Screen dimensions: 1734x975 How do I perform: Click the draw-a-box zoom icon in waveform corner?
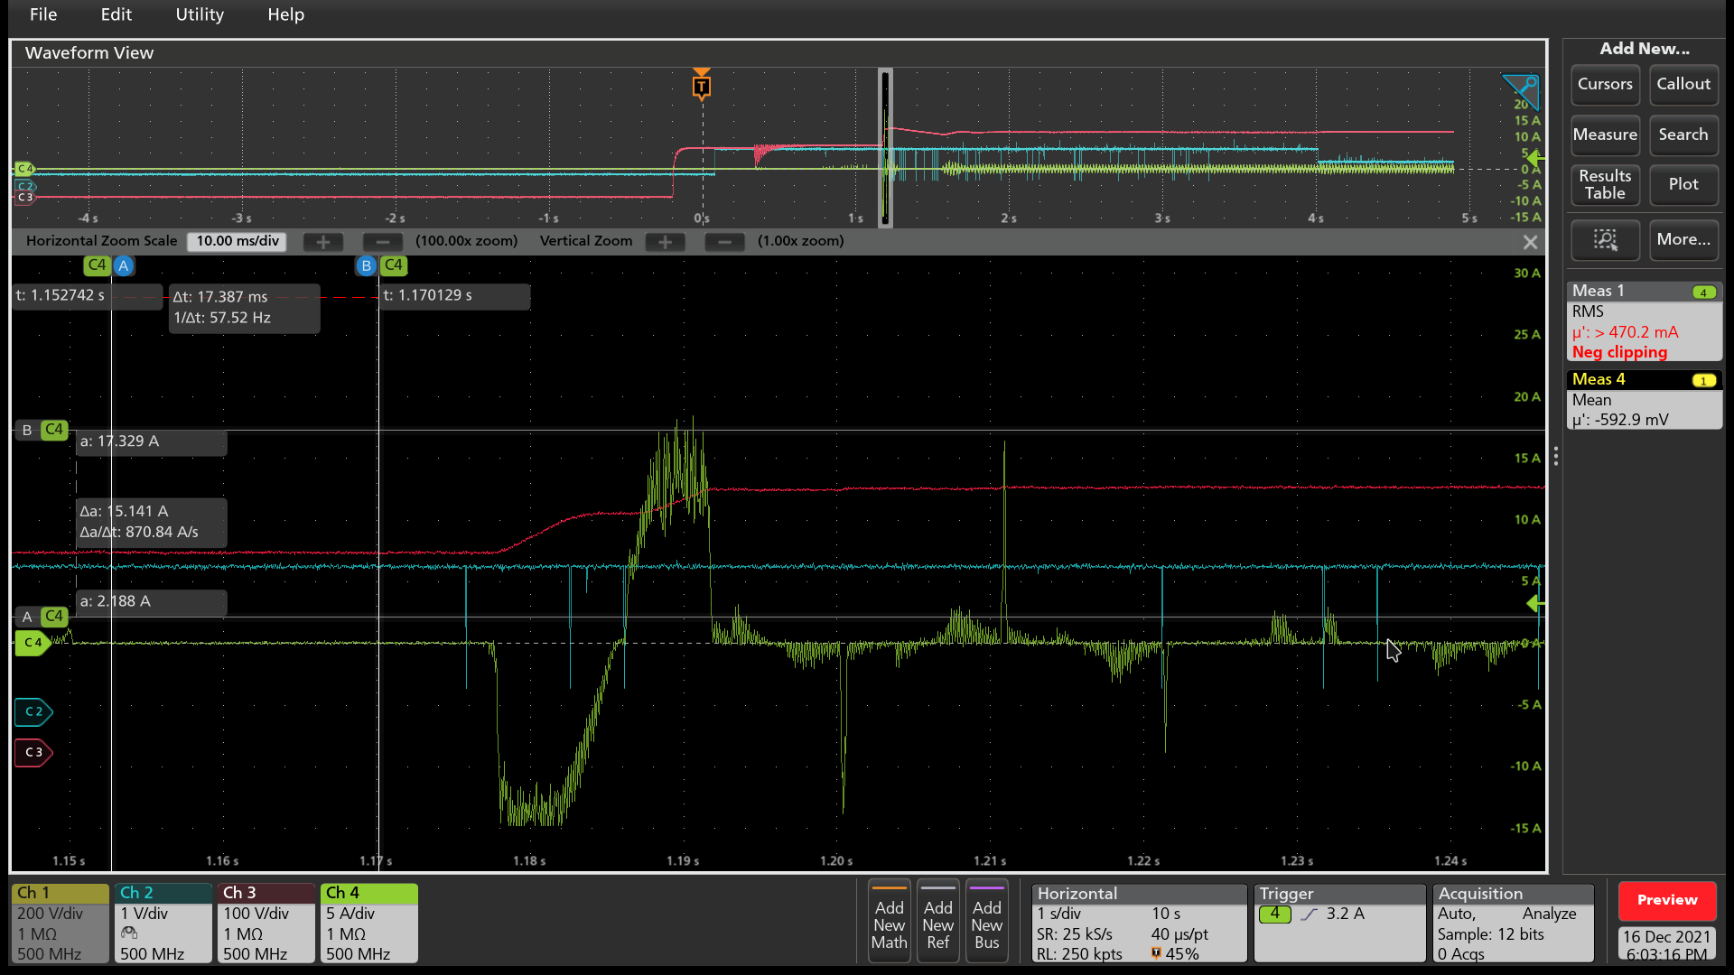[1521, 90]
